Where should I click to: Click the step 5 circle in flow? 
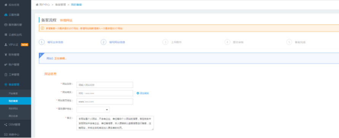[289, 42]
